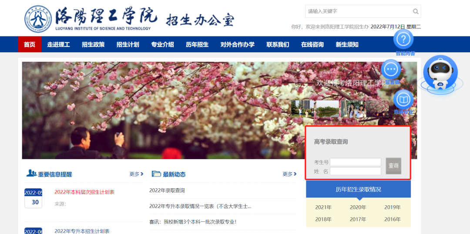
Task: Open the 新生须知 menu
Action: [347, 45]
